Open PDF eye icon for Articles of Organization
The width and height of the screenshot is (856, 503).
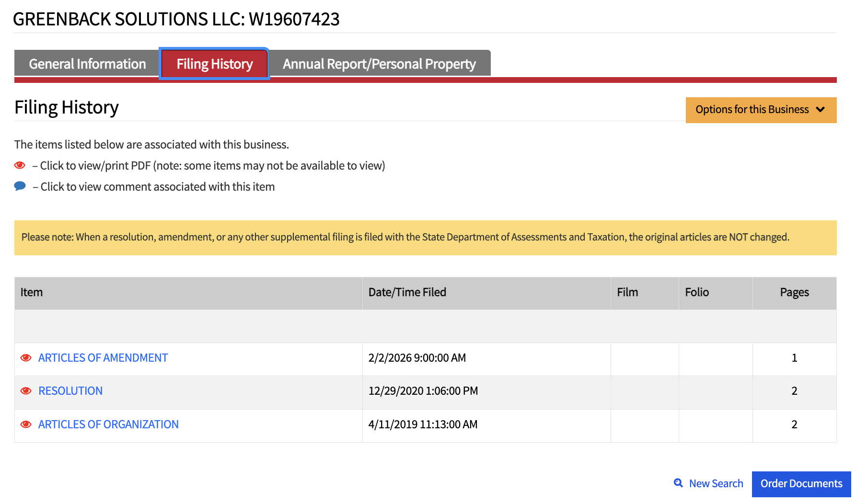click(26, 424)
